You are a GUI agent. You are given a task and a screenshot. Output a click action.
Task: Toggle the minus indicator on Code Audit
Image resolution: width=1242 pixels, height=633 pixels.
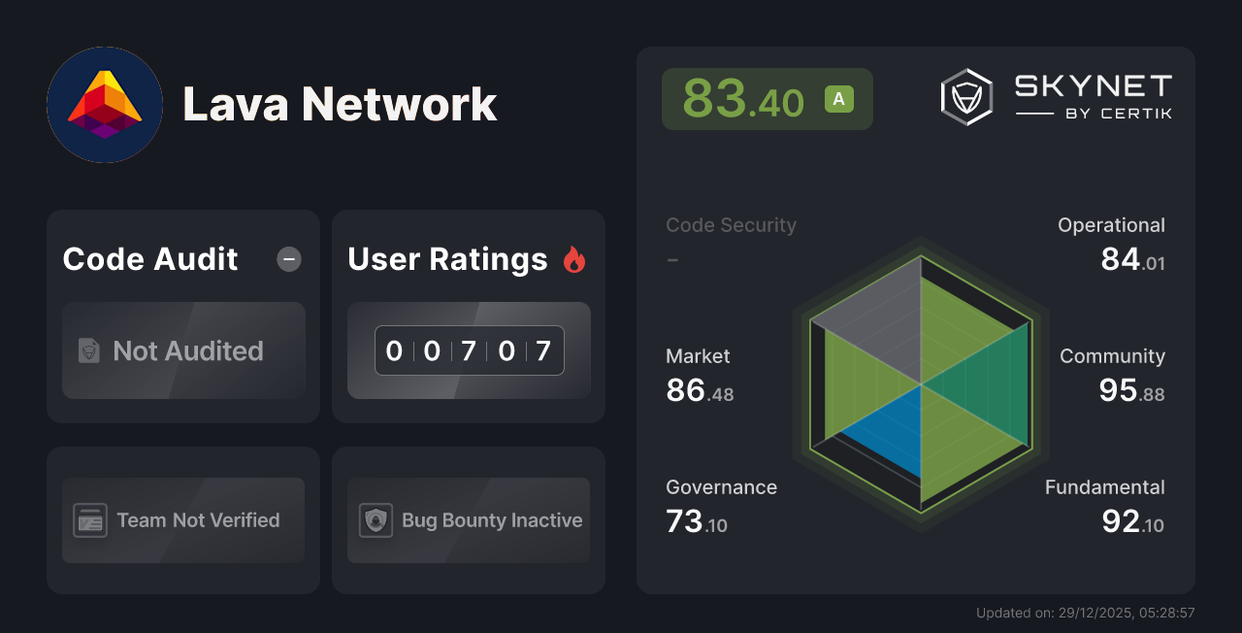pyautogui.click(x=288, y=259)
